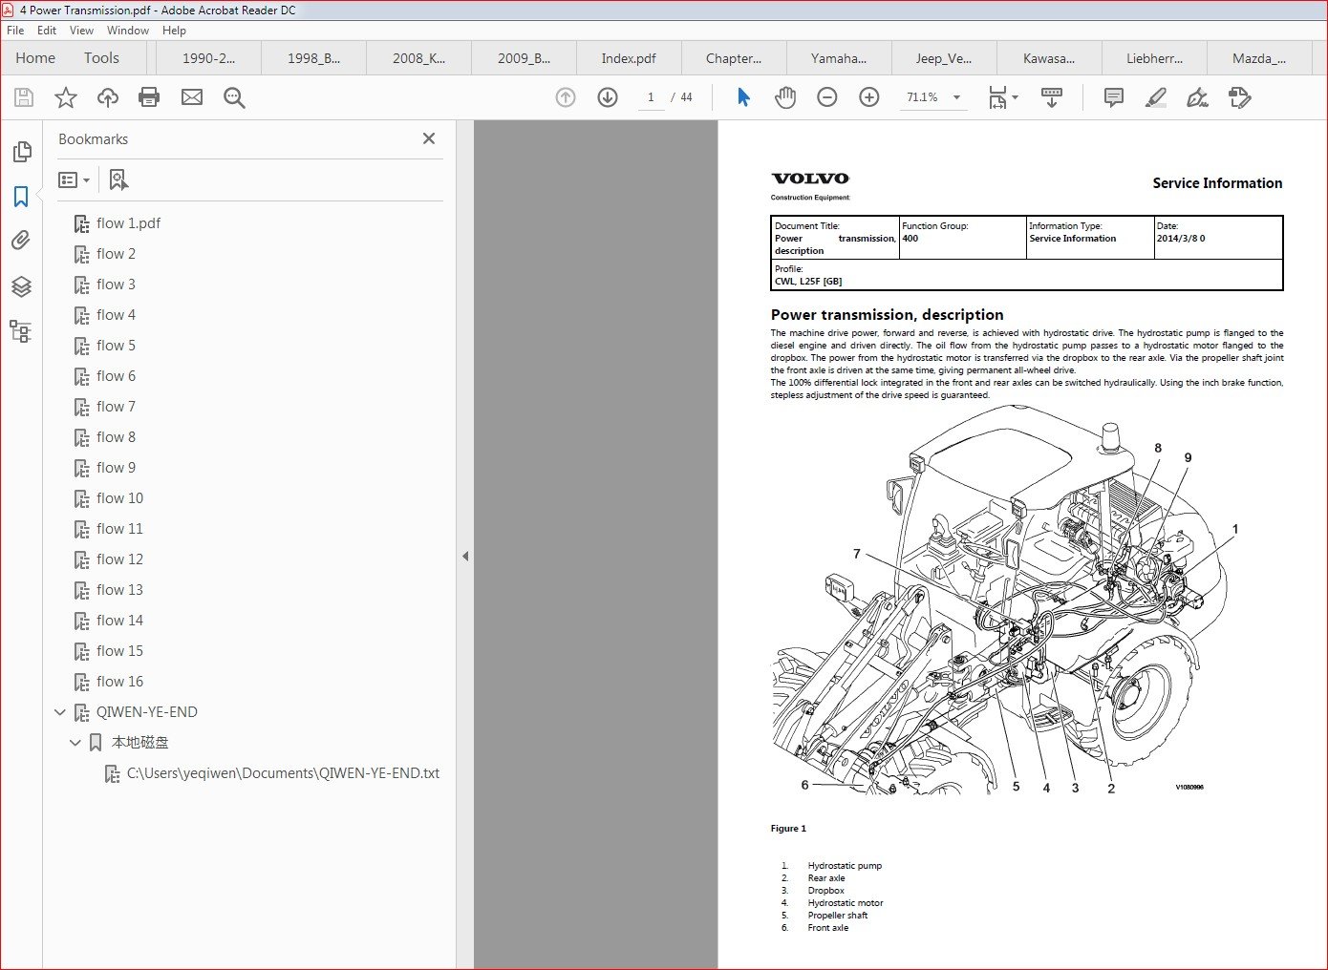
Task: Open the flow 2 bookmark
Action: point(116,254)
